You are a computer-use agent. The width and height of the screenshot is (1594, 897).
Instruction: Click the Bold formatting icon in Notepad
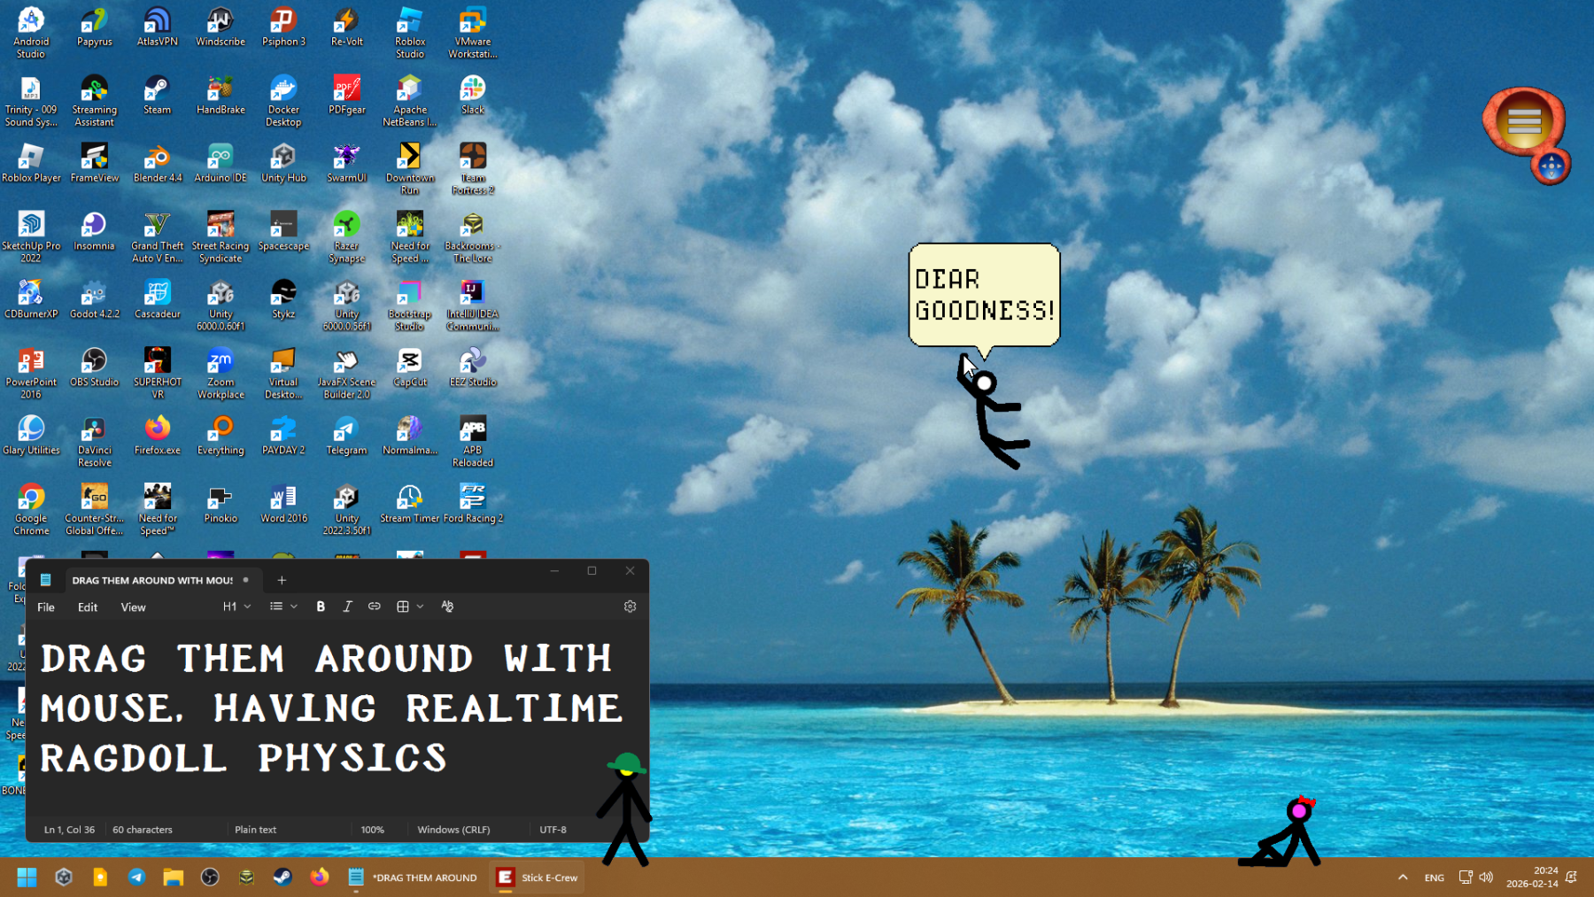tap(321, 607)
